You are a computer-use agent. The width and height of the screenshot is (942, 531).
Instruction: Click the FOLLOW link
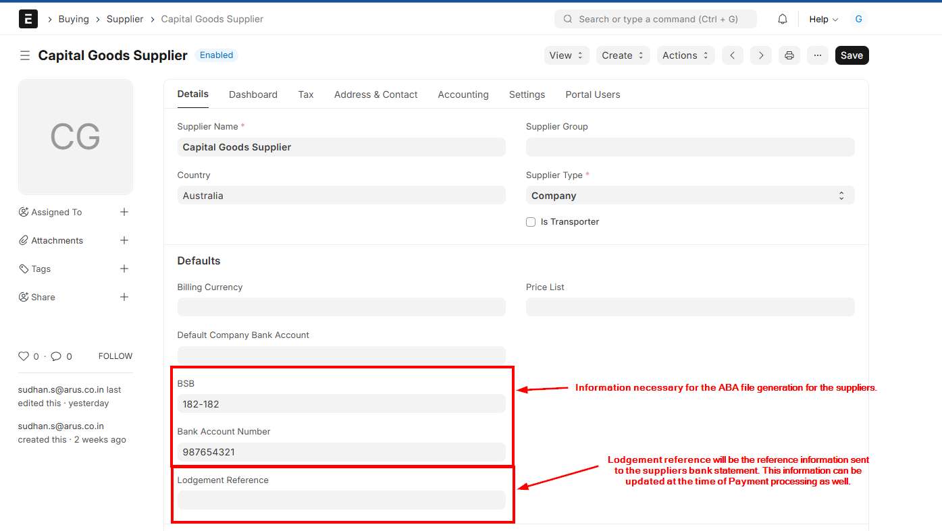[115, 356]
